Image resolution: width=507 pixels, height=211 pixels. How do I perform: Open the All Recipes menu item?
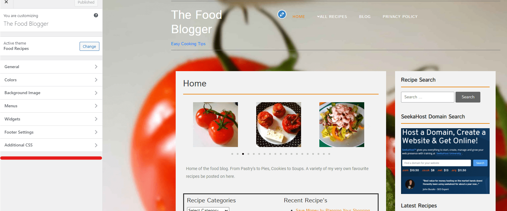tap(332, 17)
